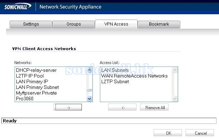Open the Groups tab
This screenshot has height=138, width=219.
tap(74, 24)
